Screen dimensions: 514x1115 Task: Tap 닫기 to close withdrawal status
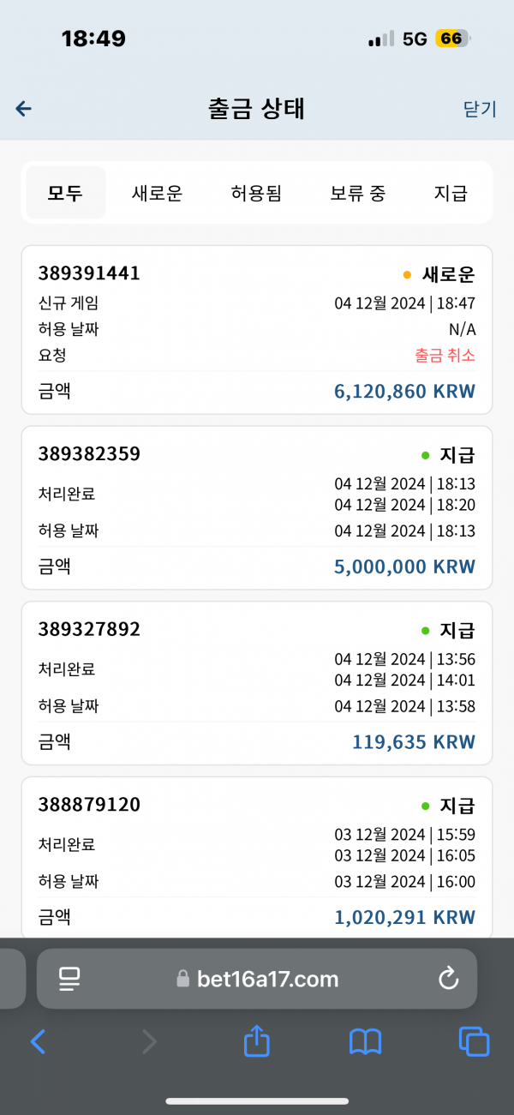(x=480, y=109)
